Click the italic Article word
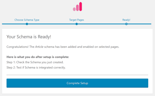Screen dimensions: 155x96 [x=39, y=47]
